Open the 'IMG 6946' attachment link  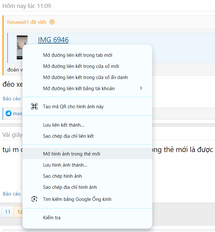tap(53, 40)
